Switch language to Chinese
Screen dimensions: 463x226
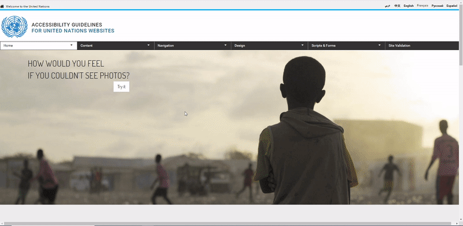pos(398,6)
